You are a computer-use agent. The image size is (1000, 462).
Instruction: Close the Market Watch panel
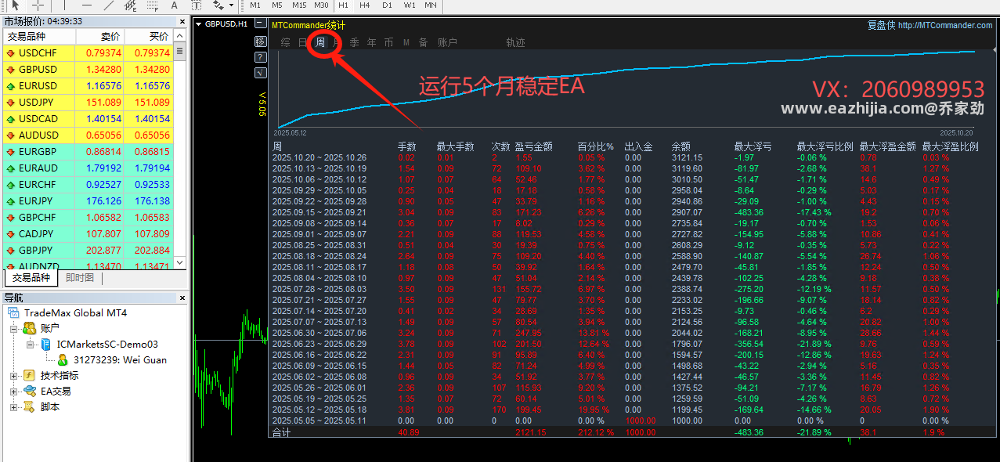click(x=182, y=21)
